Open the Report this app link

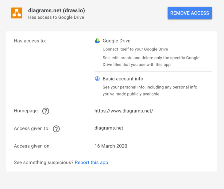coord(91,163)
